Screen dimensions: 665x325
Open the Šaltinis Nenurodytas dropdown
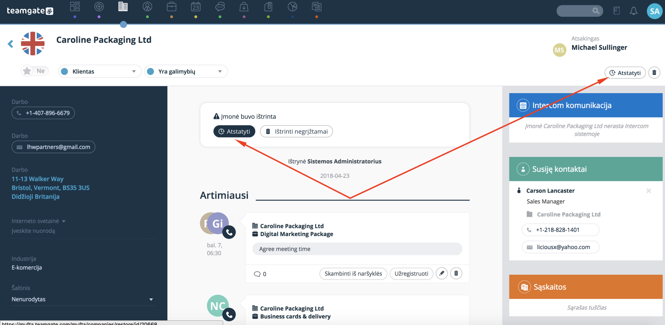click(83, 299)
